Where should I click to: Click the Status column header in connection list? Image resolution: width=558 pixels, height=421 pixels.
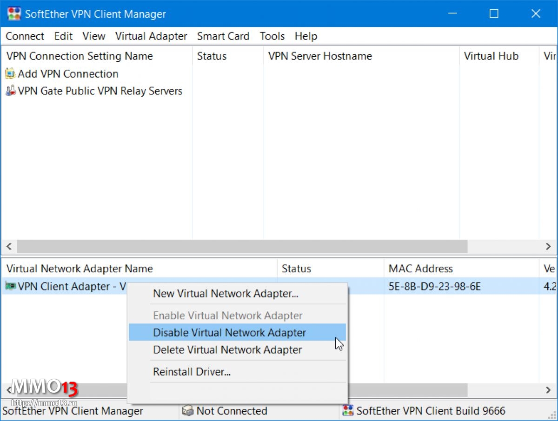228,56
